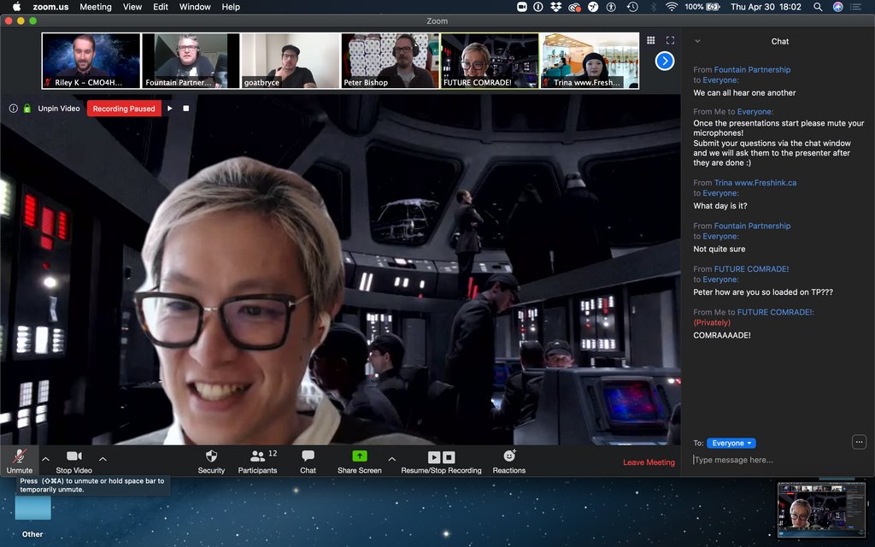Open zoom.us menu
The image size is (875, 547).
pyautogui.click(x=50, y=7)
